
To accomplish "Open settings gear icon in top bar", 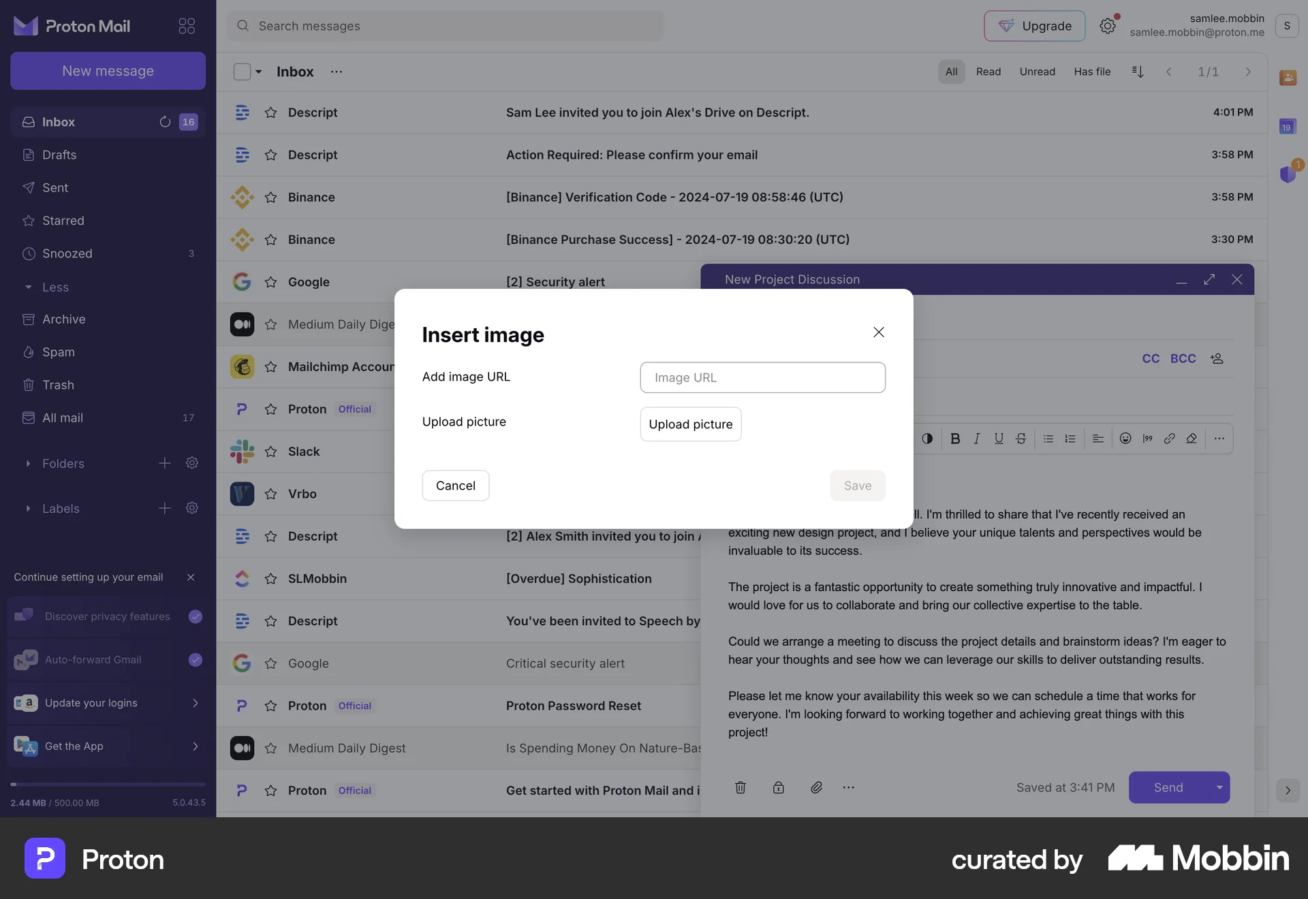I will 1108,26.
